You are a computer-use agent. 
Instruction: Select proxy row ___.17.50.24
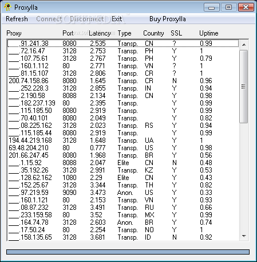click(x=123, y=230)
